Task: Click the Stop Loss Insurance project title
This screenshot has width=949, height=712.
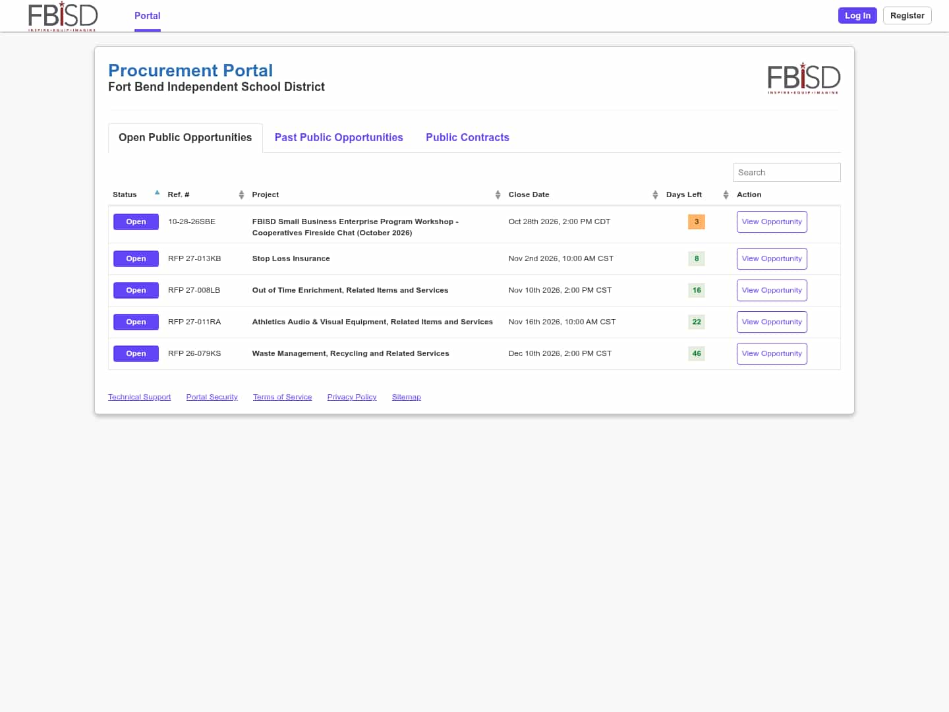Action: 291,258
